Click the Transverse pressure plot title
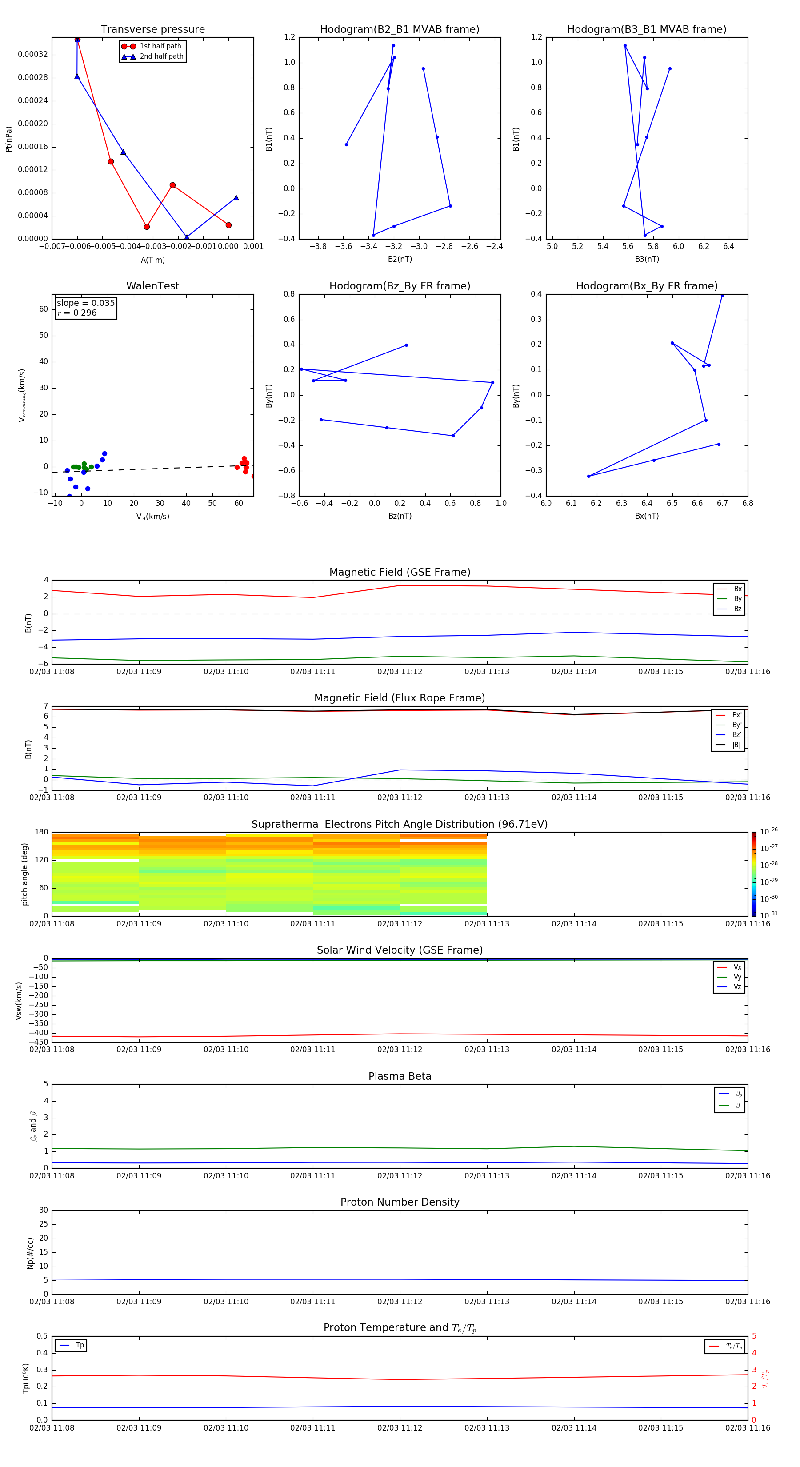Image resolution: width=800 pixels, height=1467 pixels. click(x=152, y=30)
